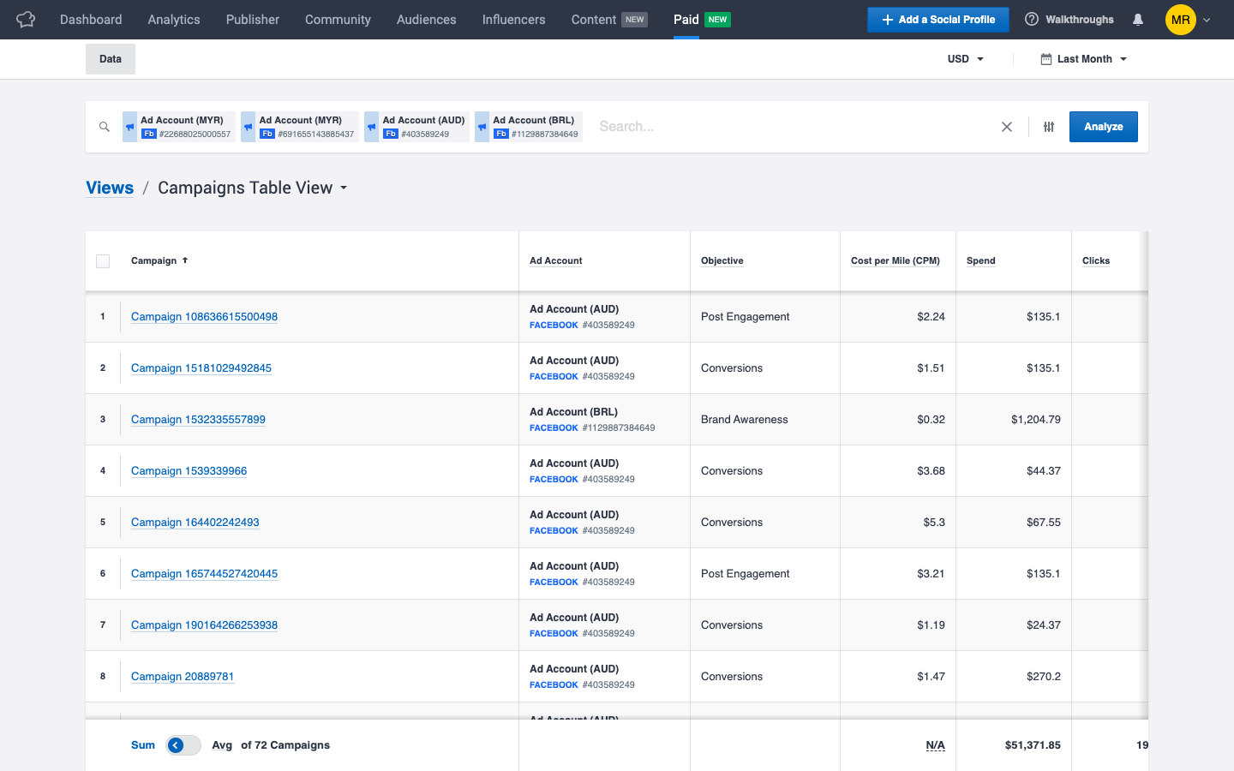Open the search filters sliders icon
Viewport: 1234px width, 771px height.
[1048, 126]
